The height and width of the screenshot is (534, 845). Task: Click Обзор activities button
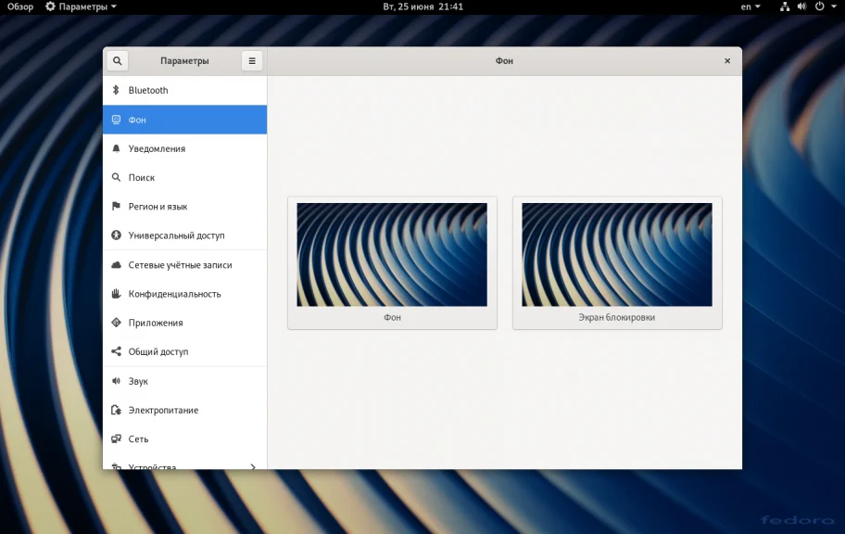pos(20,6)
